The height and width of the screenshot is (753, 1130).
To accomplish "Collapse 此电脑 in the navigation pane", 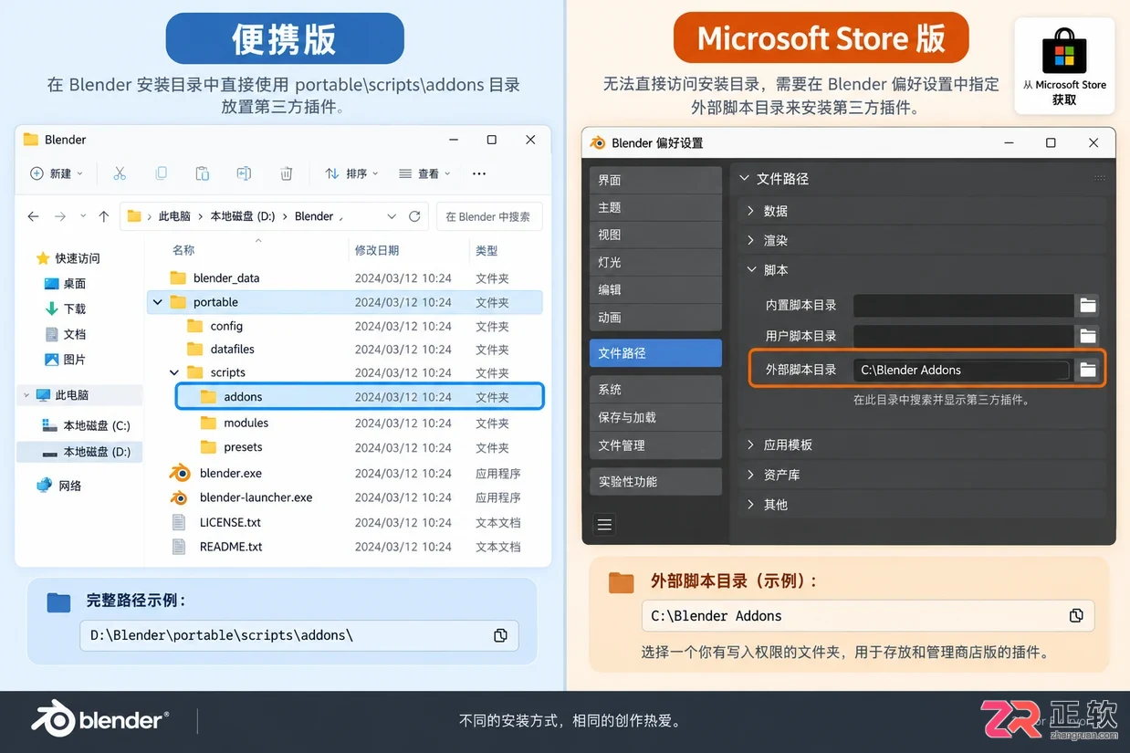I will tap(26, 395).
